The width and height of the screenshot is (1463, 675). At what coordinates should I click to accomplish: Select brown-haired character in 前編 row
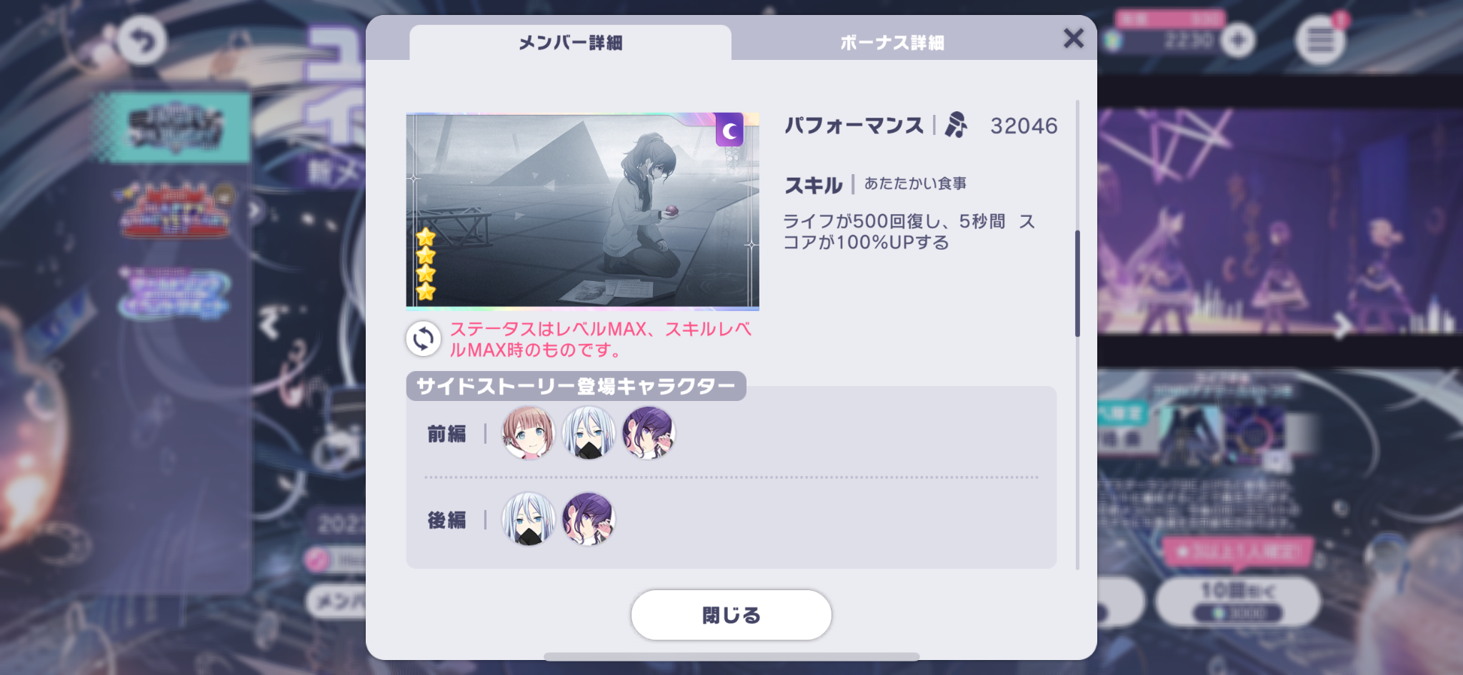tap(528, 433)
